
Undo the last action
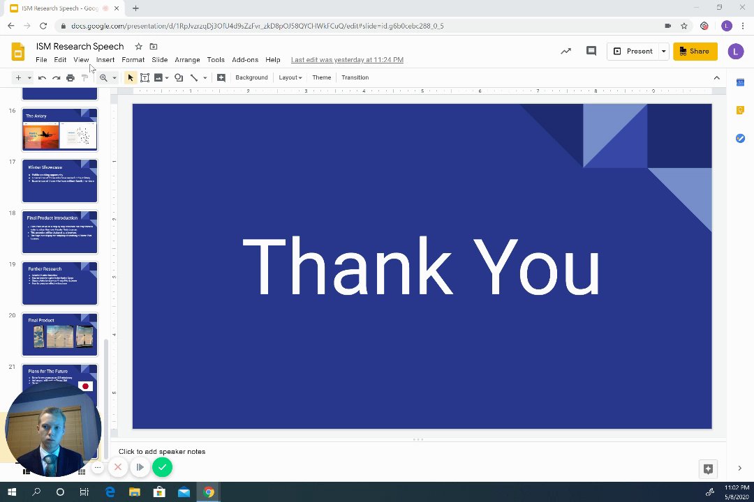click(x=43, y=78)
